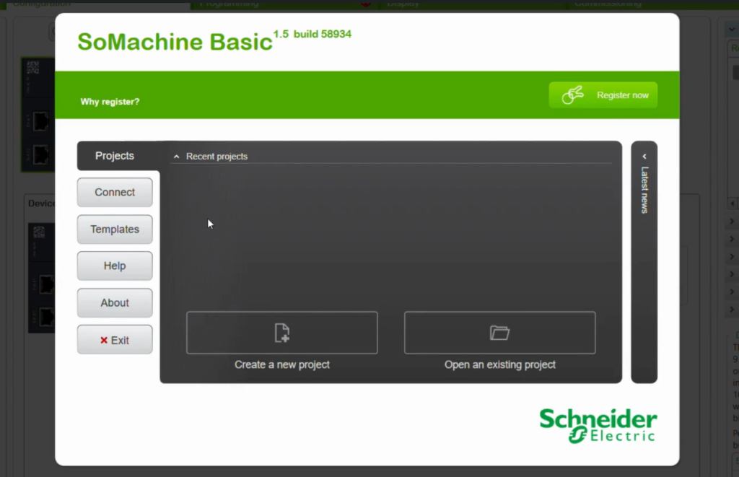Open the Connect section
Image resolution: width=739 pixels, height=477 pixels.
(115, 193)
